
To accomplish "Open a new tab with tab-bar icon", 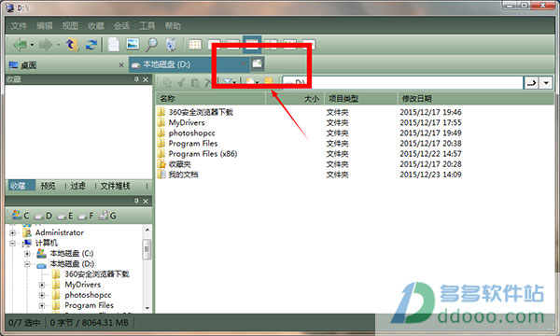I will (258, 63).
